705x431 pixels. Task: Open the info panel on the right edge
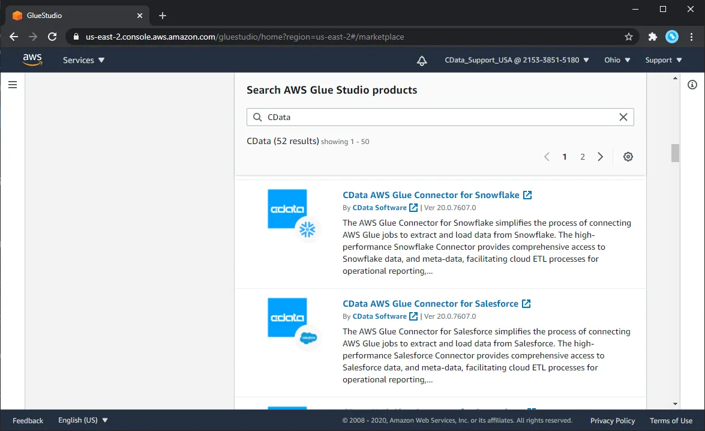tap(693, 85)
